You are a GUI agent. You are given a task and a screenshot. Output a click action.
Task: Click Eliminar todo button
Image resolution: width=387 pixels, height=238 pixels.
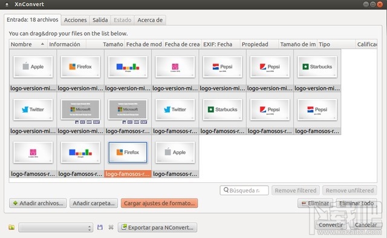pyautogui.click(x=356, y=203)
